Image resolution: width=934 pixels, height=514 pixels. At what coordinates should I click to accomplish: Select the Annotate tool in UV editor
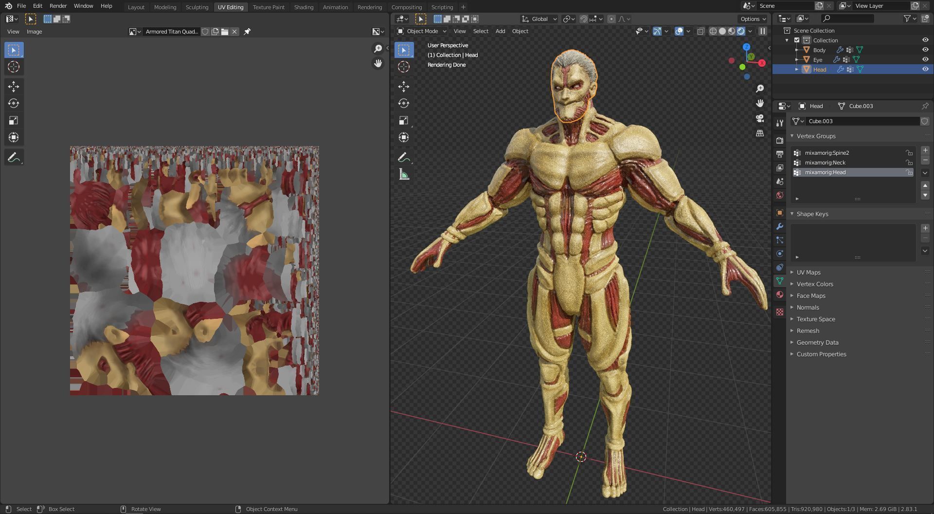pos(14,157)
